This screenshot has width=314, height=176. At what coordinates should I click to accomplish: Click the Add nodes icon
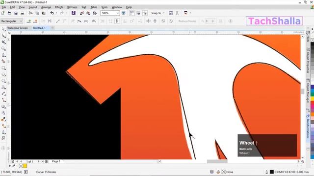point(28,21)
